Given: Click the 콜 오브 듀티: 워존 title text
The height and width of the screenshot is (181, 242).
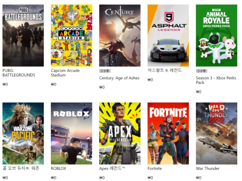Looking at the screenshot, I should click(x=21, y=168).
